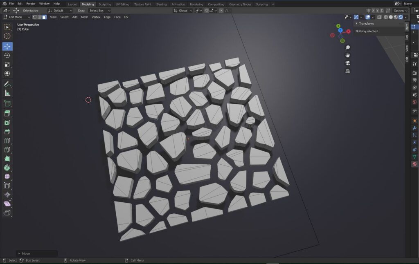419x264 pixels.
Task: Select the Move tool in the toolbar
Action: click(x=7, y=46)
